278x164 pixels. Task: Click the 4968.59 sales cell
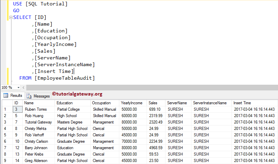coord(156,148)
